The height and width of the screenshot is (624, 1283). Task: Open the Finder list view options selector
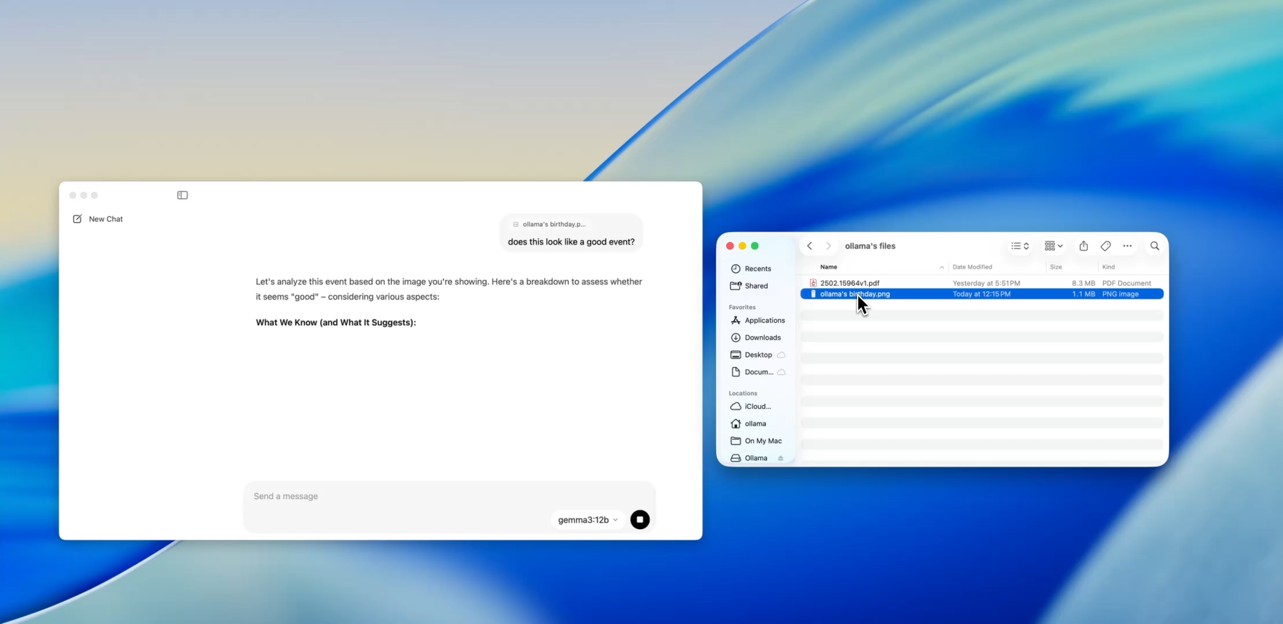(1020, 246)
